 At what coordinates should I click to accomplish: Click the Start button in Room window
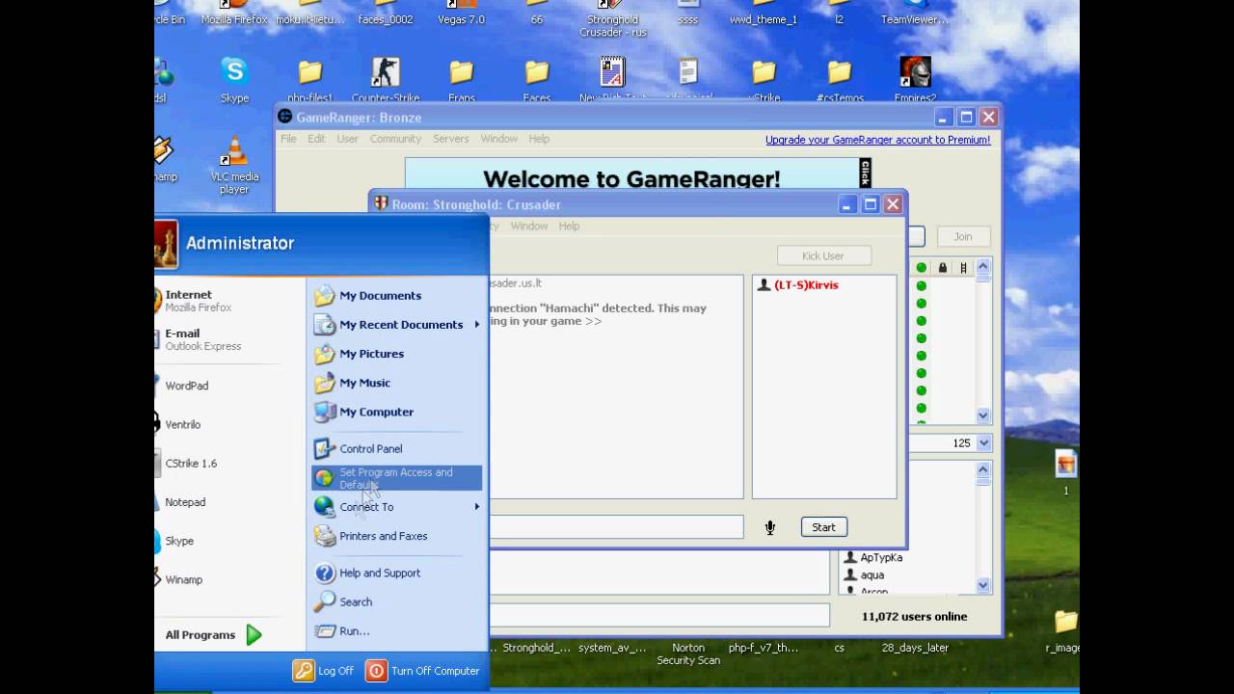click(x=823, y=527)
